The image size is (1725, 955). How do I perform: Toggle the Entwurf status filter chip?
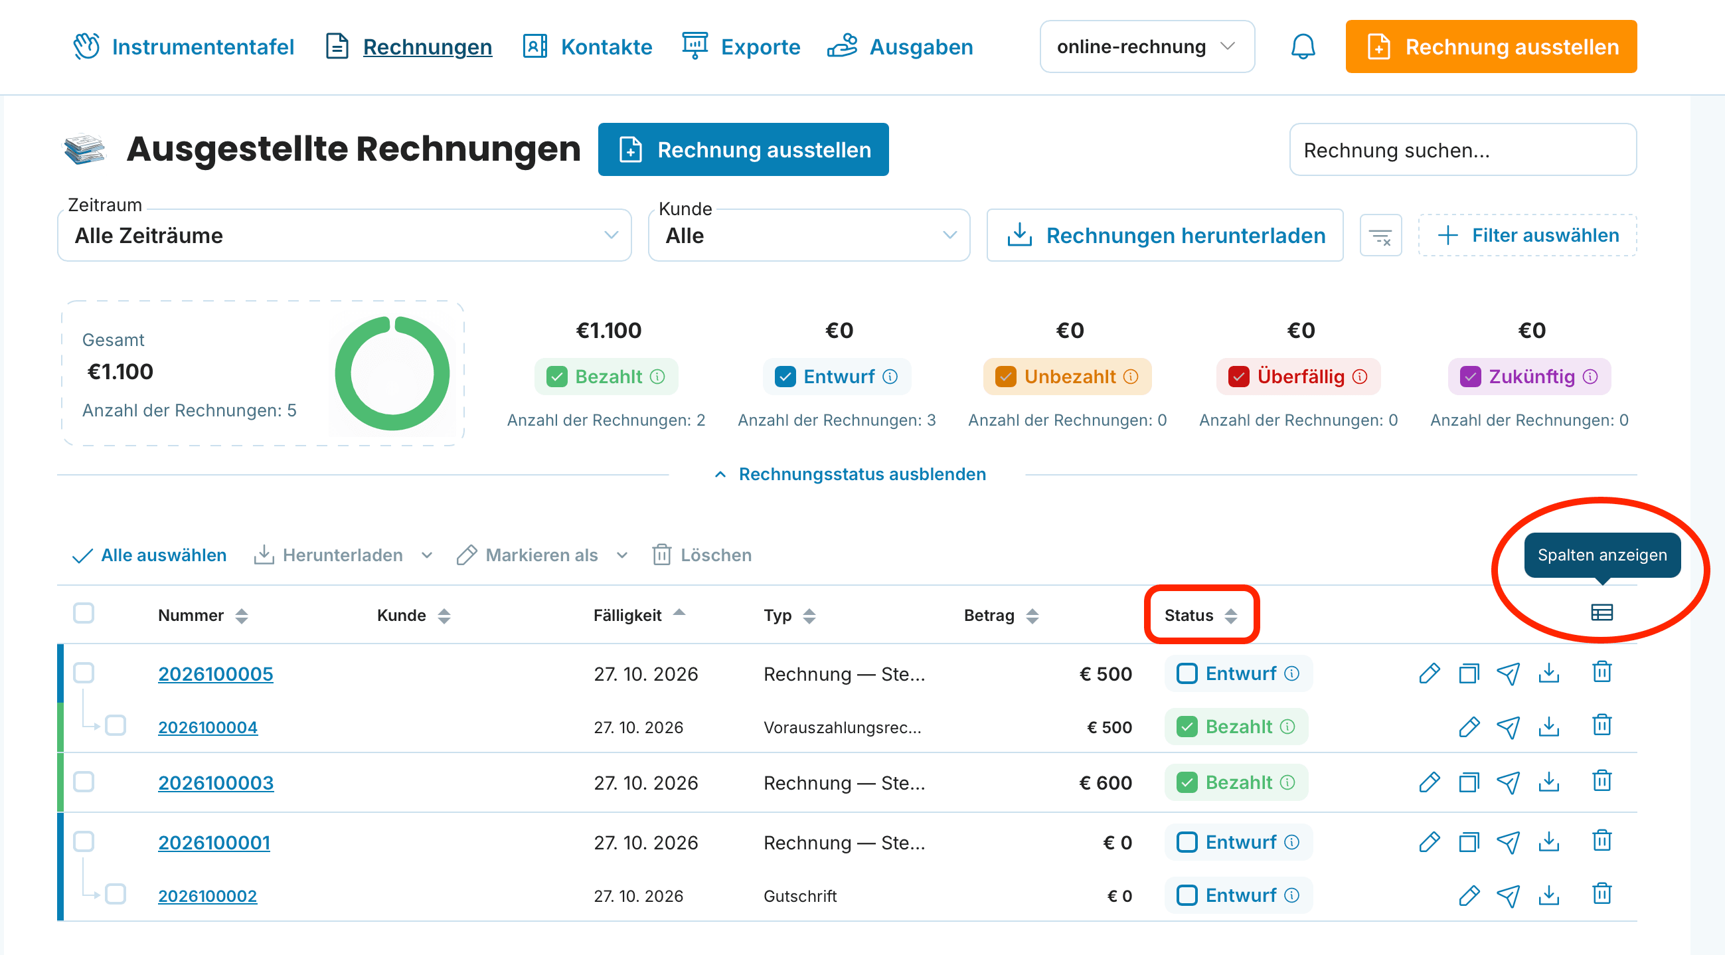(837, 377)
